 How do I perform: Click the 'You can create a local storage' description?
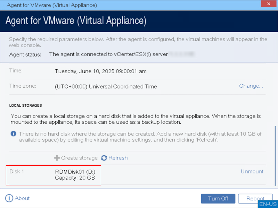coord(136,119)
